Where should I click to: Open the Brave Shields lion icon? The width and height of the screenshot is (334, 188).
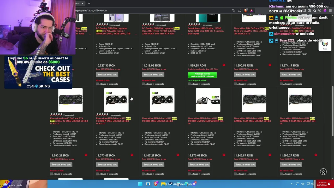point(246,10)
